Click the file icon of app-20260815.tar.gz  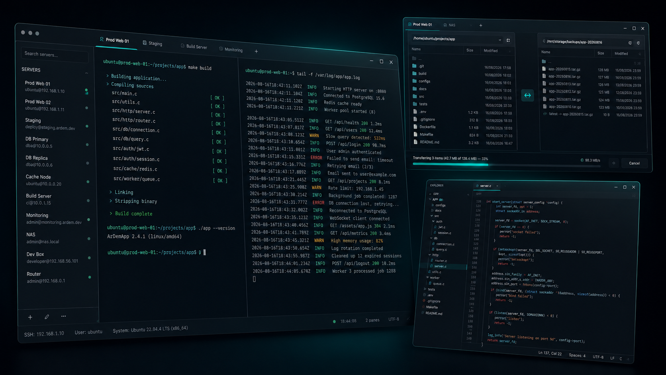544,69
